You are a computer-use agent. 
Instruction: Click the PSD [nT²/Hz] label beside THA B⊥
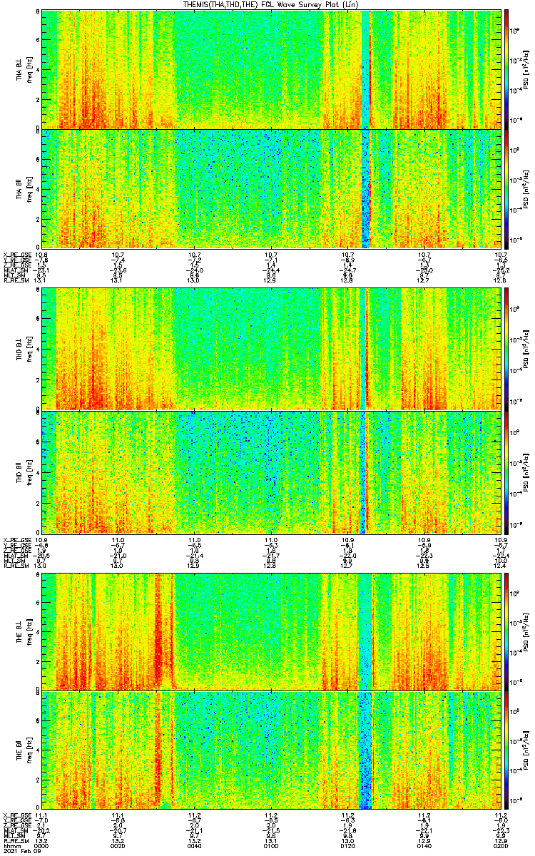[x=527, y=68]
